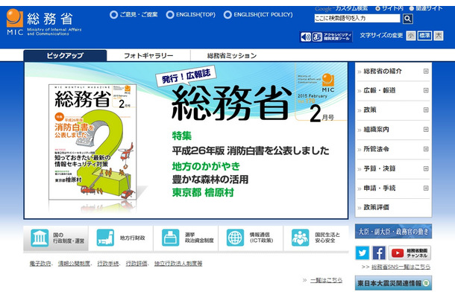455x298 pixels.
Task: Click the search keyword input field
Action: click(357, 19)
